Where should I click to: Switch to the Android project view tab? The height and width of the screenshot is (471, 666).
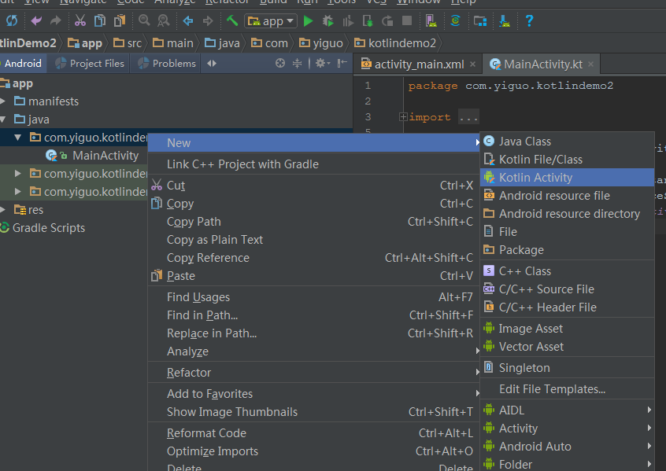(x=23, y=63)
